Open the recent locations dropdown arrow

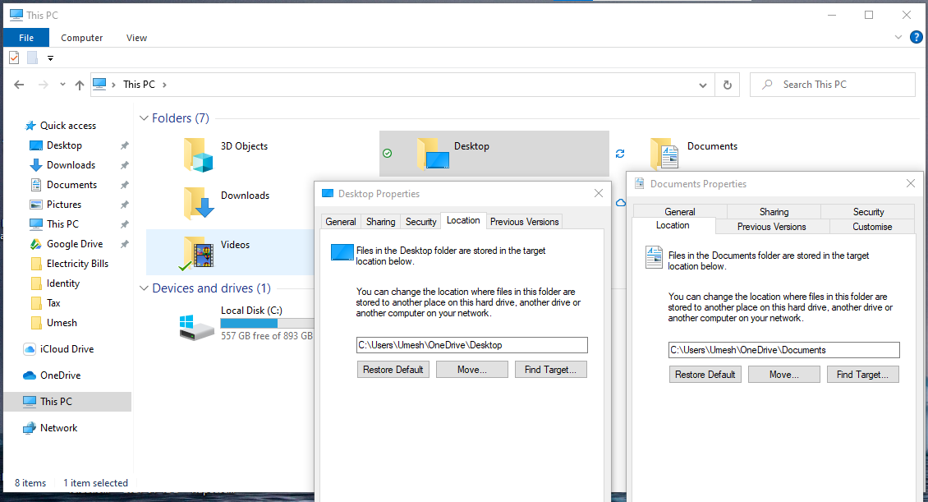(62, 85)
